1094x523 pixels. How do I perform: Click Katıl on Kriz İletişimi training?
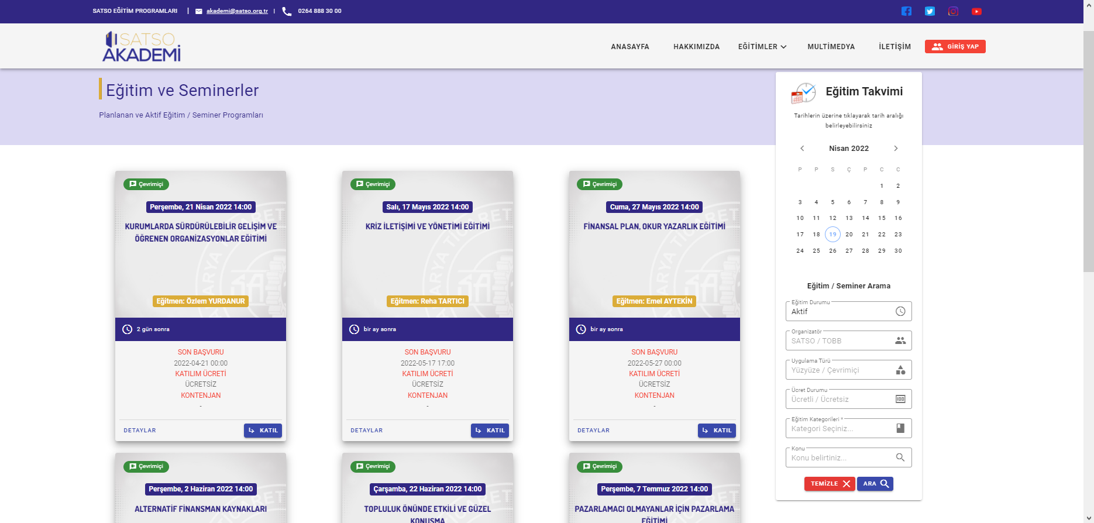pos(490,431)
